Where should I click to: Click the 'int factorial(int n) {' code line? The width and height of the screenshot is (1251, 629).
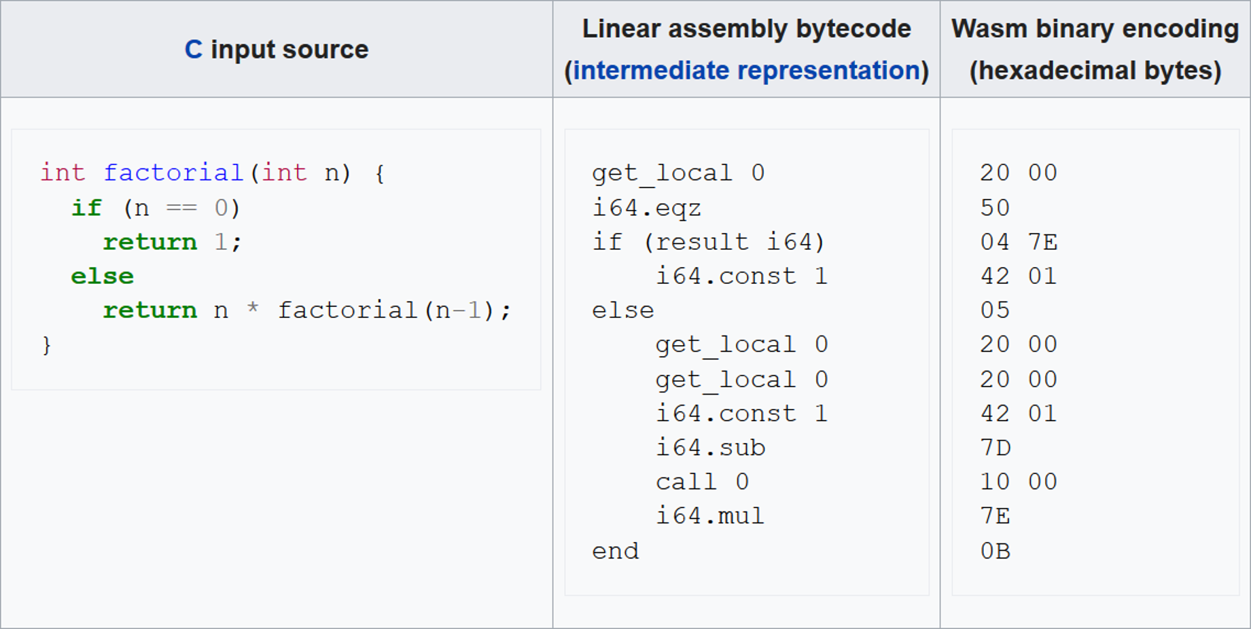(x=213, y=173)
